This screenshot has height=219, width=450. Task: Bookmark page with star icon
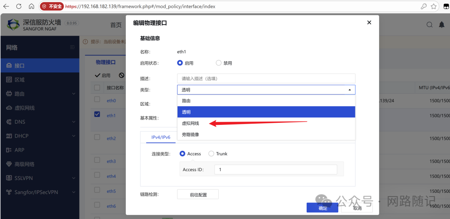434,6
